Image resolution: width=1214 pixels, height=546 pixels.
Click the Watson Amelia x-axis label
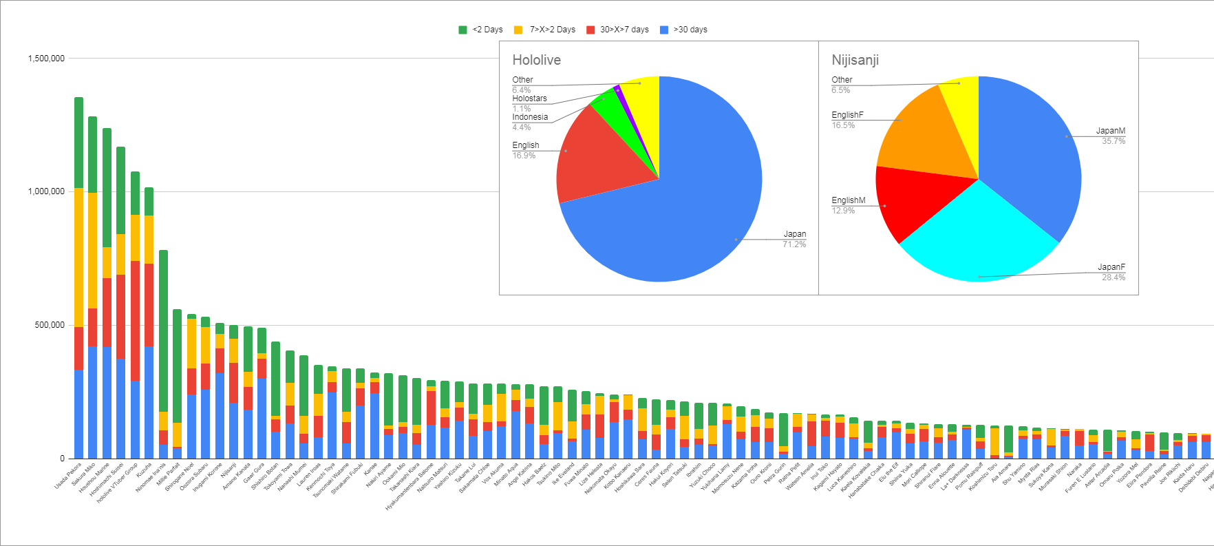click(x=800, y=476)
